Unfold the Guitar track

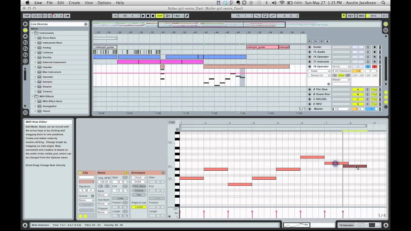(x=310, y=47)
